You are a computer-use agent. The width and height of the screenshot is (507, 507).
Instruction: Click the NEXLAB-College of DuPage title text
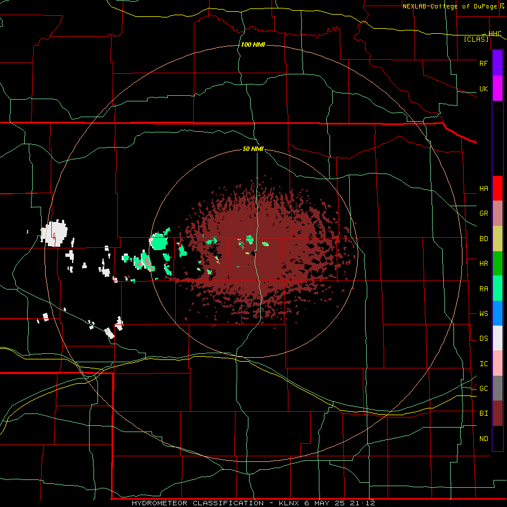coord(450,6)
